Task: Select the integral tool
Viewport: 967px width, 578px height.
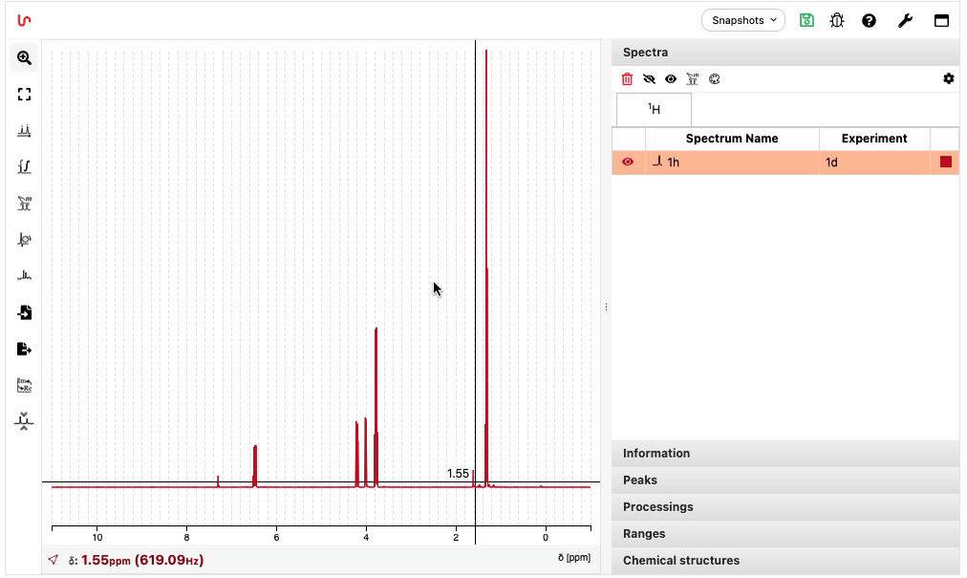Action: (x=24, y=167)
